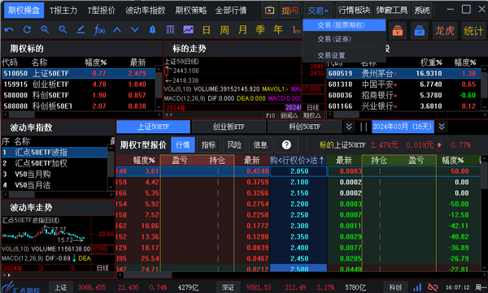
Task: Click the 提问 button
Action: 290,11
